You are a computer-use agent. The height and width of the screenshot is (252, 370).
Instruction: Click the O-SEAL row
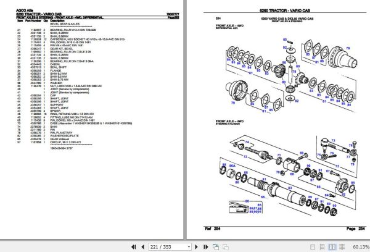click(x=38, y=64)
